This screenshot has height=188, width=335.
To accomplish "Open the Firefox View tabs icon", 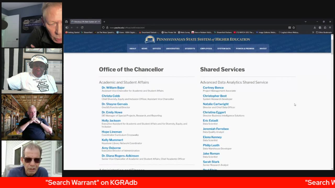I will click(x=66, y=22).
